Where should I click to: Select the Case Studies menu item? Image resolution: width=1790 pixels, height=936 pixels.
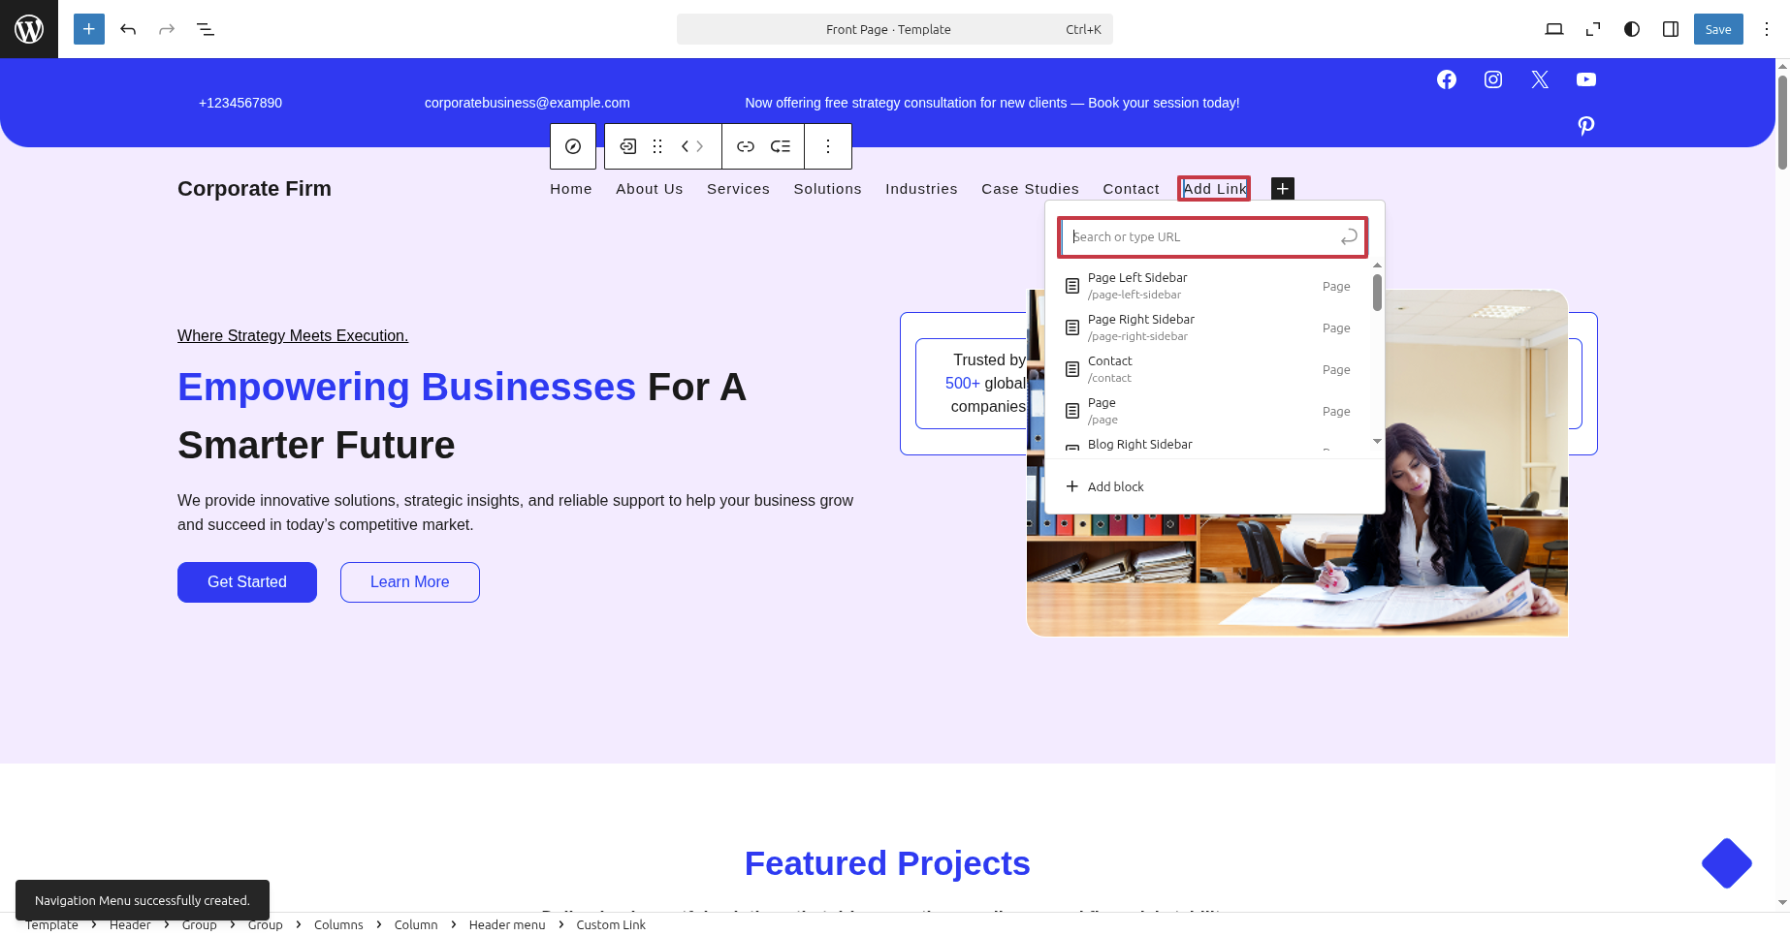click(1030, 189)
